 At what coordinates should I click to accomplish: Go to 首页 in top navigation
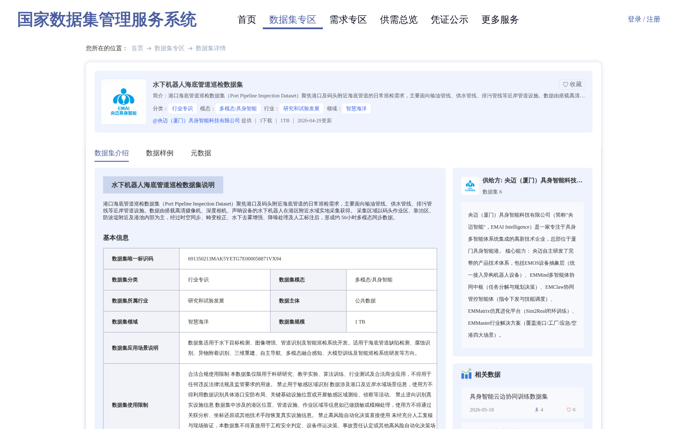pos(247,20)
